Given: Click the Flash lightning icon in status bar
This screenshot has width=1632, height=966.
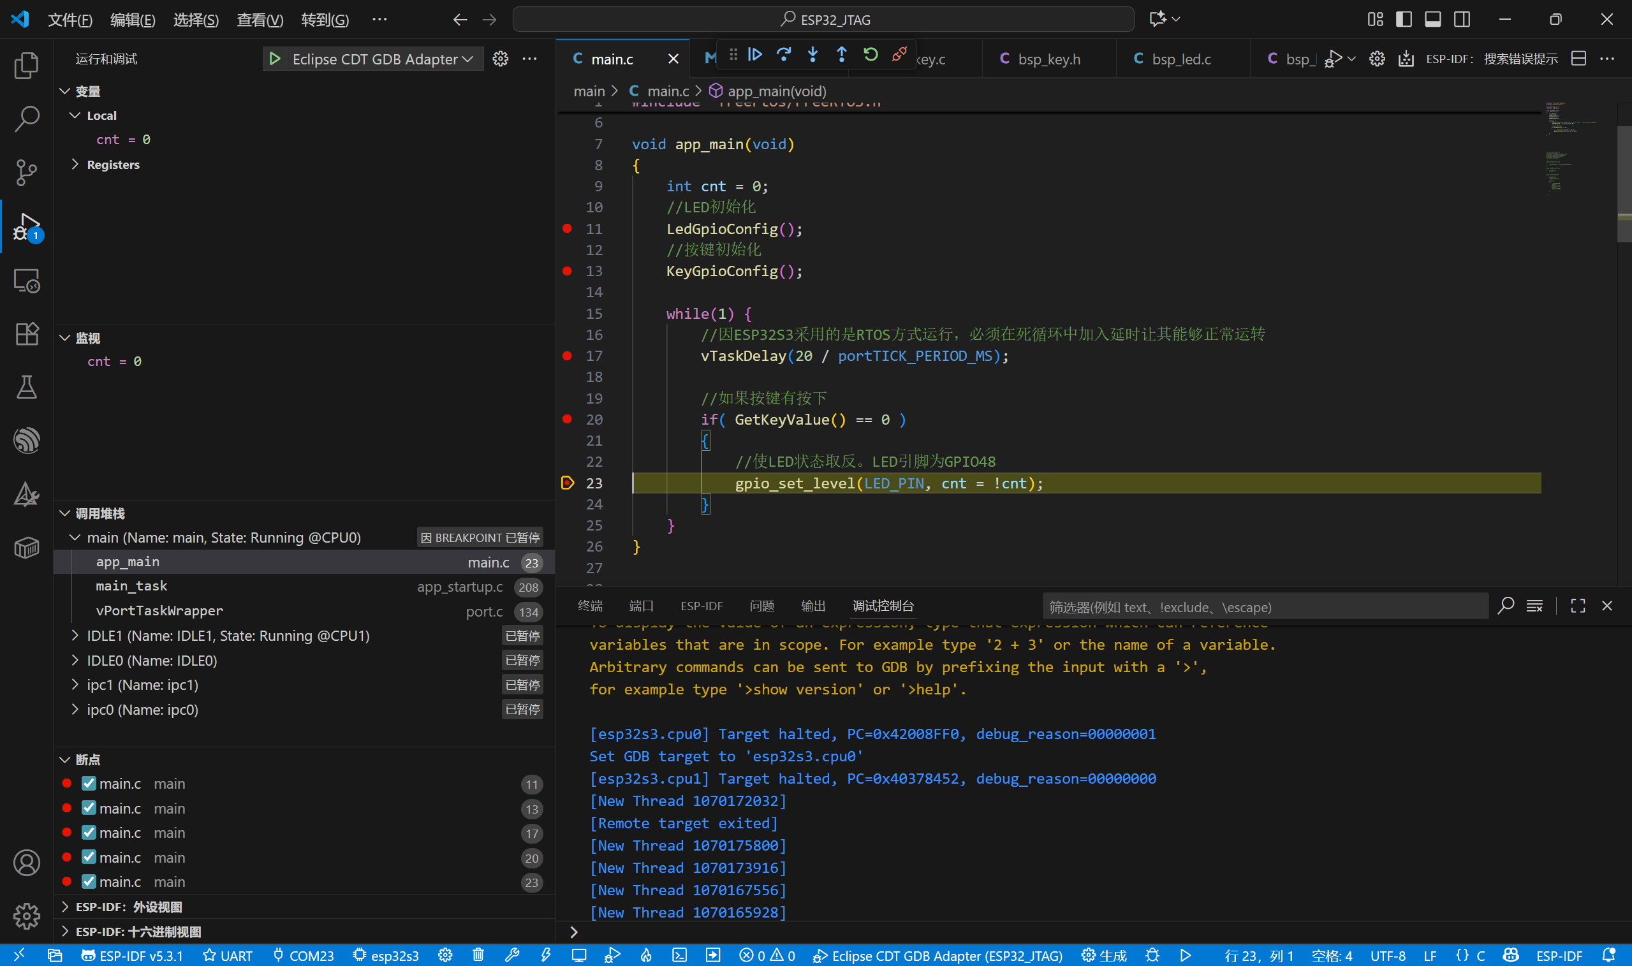Looking at the screenshot, I should coord(546,955).
